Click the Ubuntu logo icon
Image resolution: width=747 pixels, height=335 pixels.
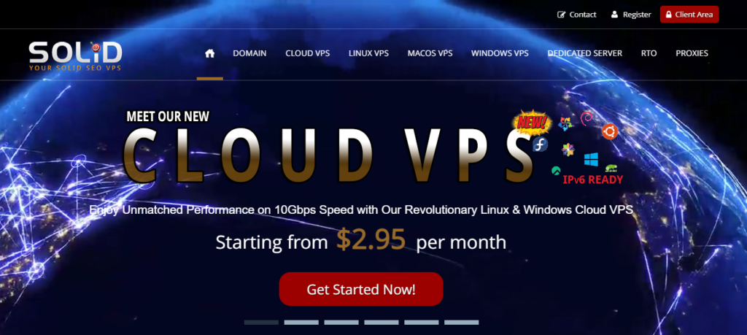pyautogui.click(x=610, y=131)
